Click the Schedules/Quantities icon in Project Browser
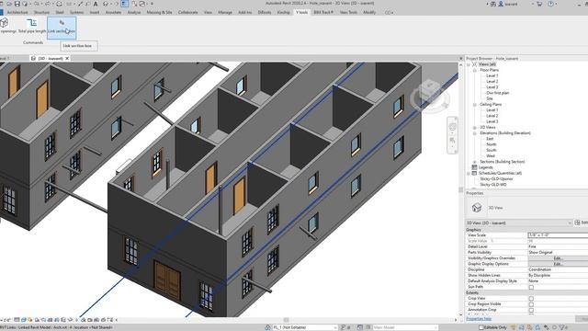This screenshot has height=331, width=588. (x=474, y=173)
